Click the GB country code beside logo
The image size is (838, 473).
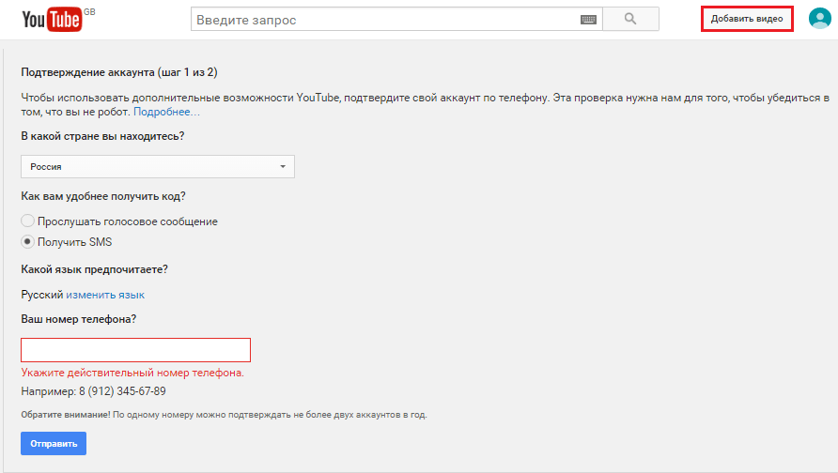point(90,12)
